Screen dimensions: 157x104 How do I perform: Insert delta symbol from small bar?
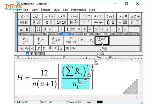27,29
